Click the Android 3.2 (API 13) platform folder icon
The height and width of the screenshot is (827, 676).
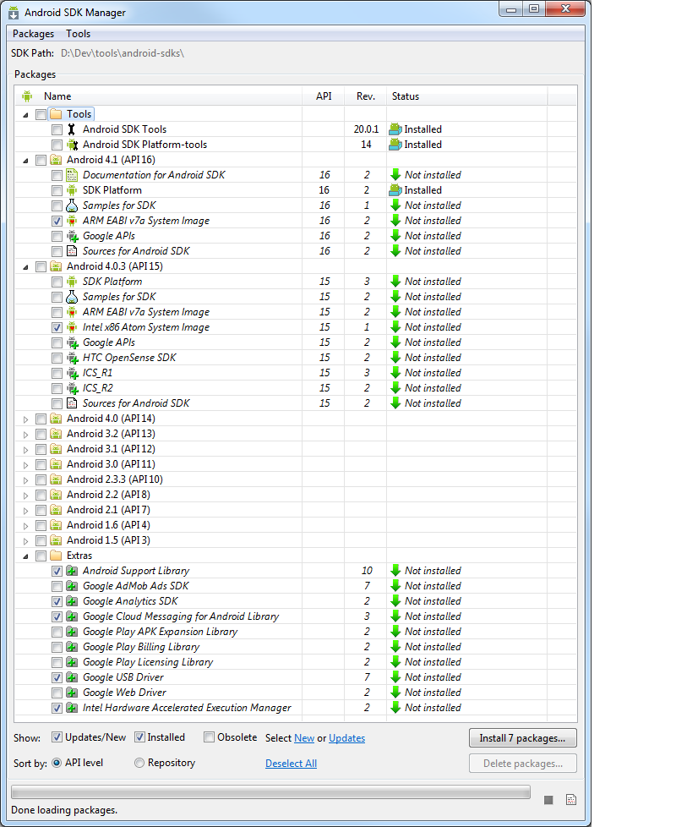coord(56,434)
